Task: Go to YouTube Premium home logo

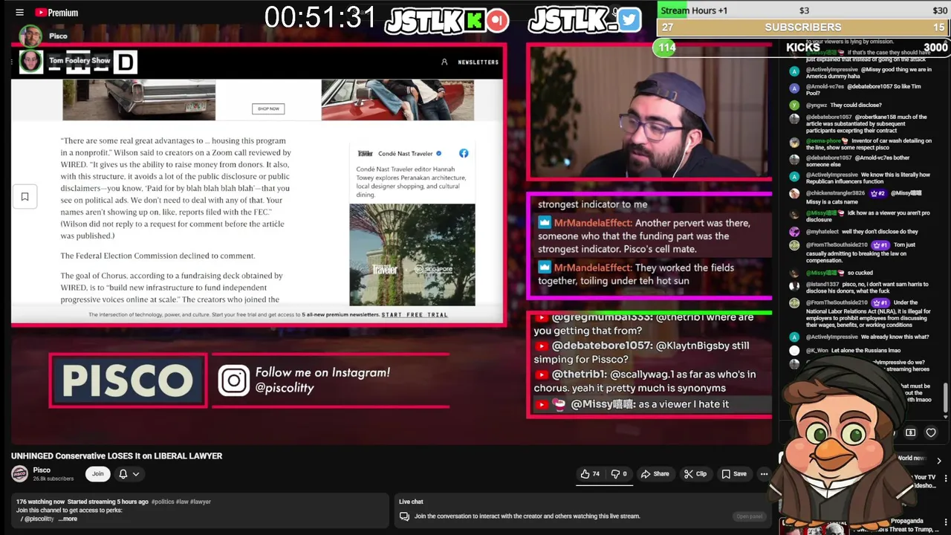Action: point(56,13)
